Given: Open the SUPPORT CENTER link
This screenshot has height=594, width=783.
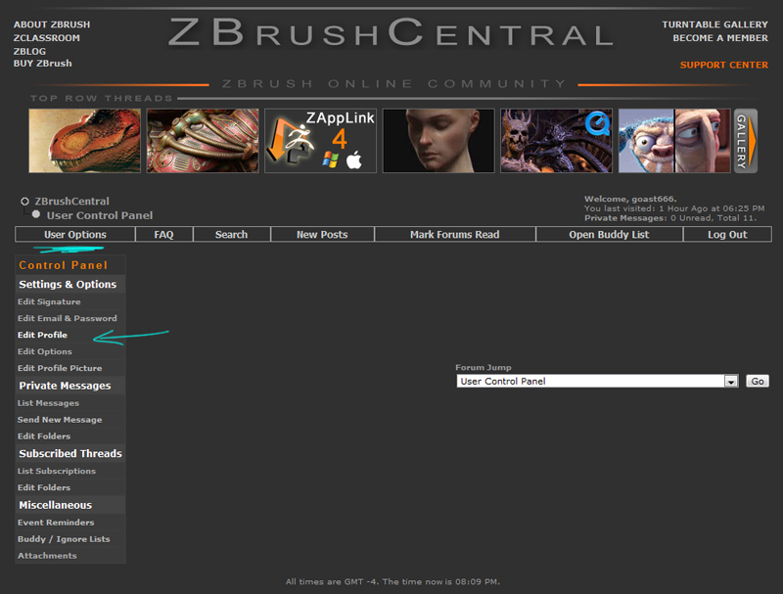Looking at the screenshot, I should point(724,65).
